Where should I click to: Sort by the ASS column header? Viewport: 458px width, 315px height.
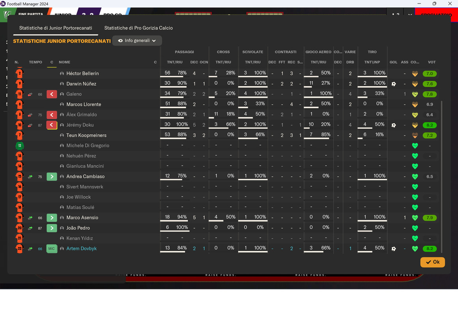(x=405, y=62)
